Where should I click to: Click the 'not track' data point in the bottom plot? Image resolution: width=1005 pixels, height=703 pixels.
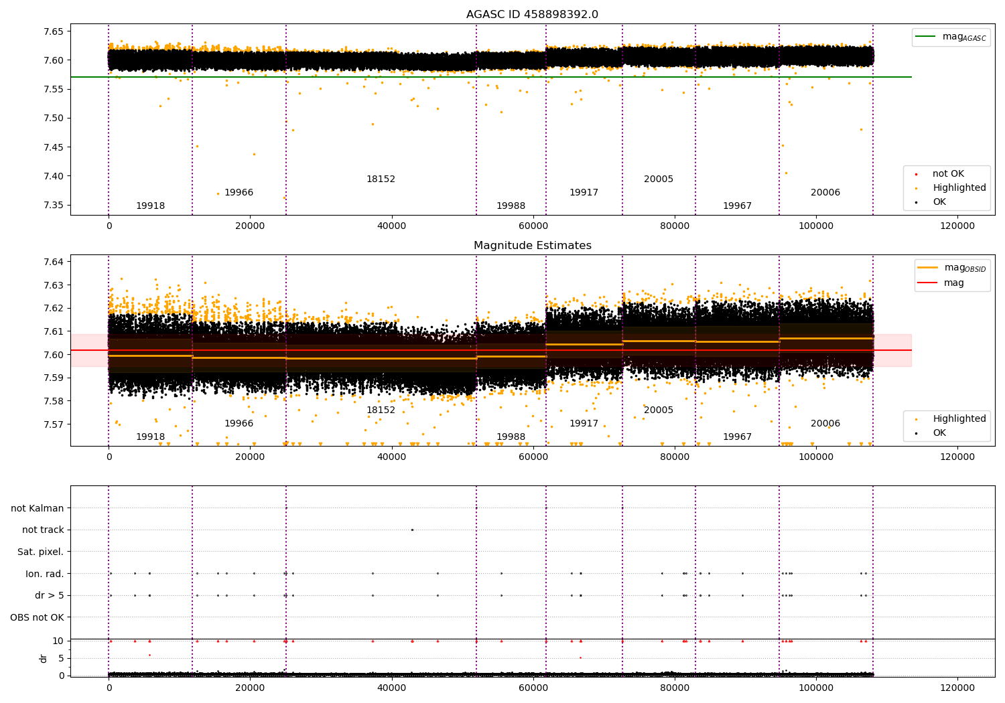pyautogui.click(x=412, y=530)
